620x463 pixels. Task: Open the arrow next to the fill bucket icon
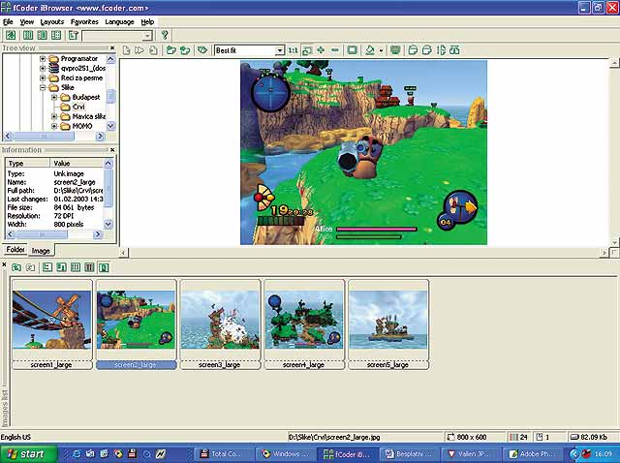(381, 50)
